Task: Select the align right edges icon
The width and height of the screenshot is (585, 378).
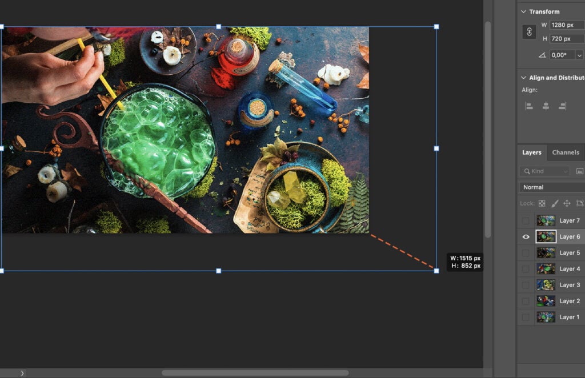Action: point(562,105)
